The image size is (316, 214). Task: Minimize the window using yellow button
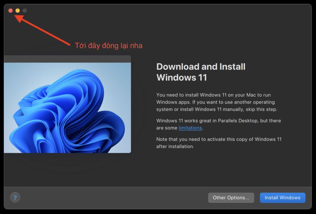18,10
